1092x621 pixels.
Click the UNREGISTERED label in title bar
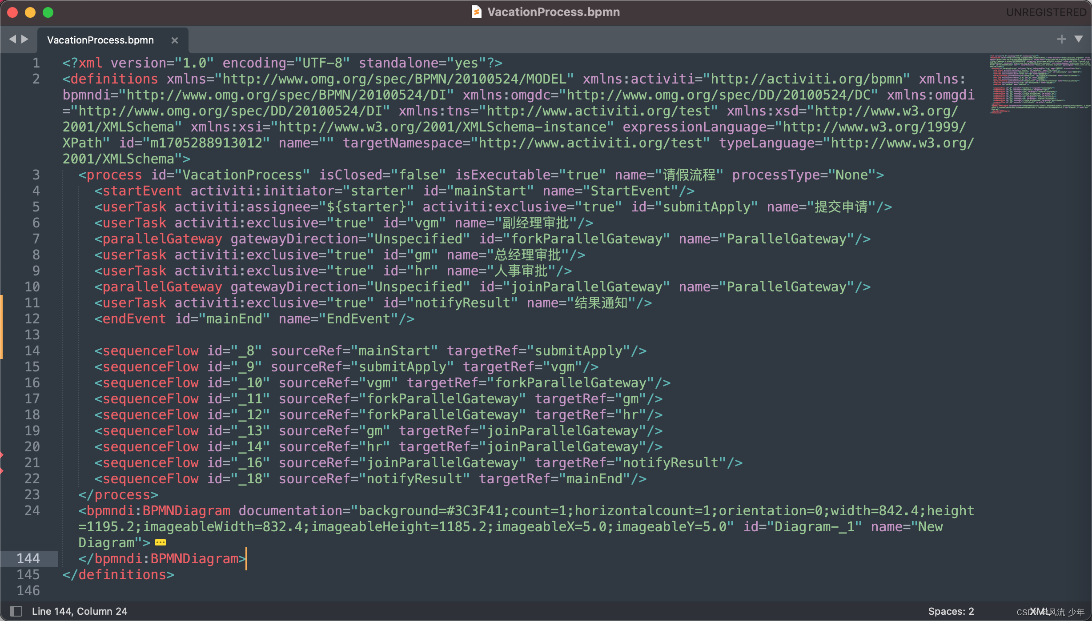click(1046, 12)
